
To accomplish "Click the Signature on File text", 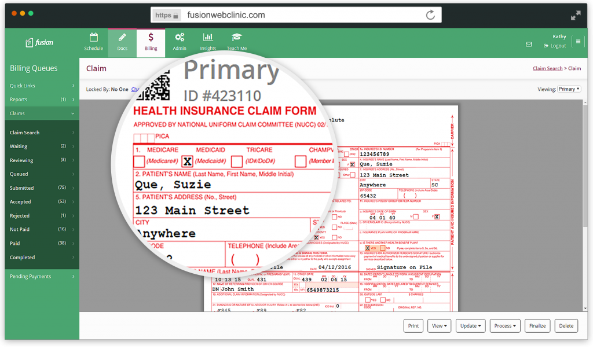I will (x=404, y=267).
